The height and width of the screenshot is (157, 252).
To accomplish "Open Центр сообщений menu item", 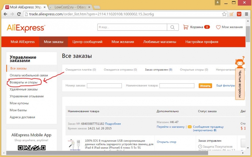I will click(87, 42).
